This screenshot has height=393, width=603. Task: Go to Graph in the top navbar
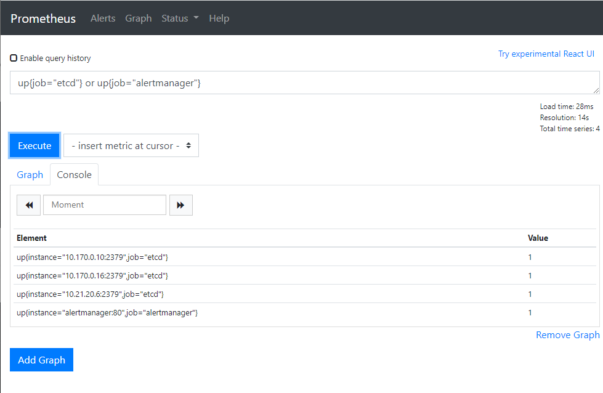click(x=138, y=18)
